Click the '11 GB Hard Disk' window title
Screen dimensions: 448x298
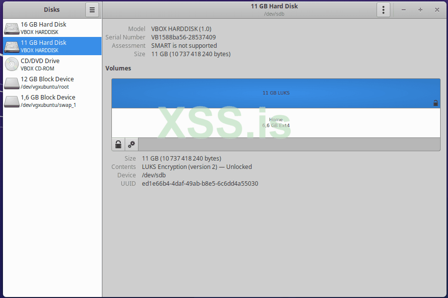(275, 6)
